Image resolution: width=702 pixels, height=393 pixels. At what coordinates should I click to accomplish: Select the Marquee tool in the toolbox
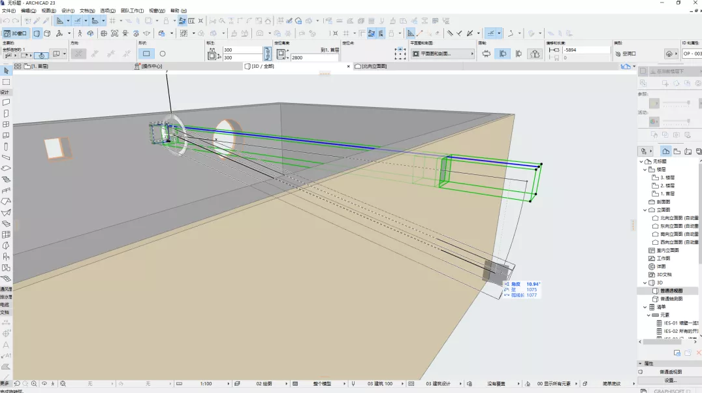6,82
